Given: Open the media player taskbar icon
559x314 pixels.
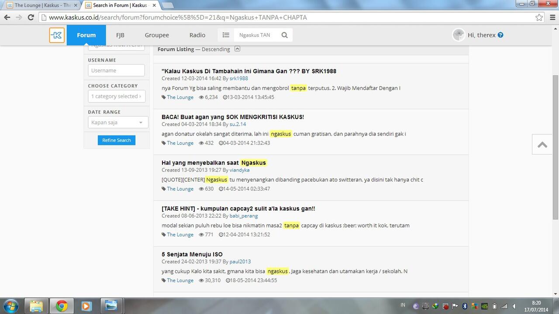Looking at the screenshot, I should tap(86, 306).
